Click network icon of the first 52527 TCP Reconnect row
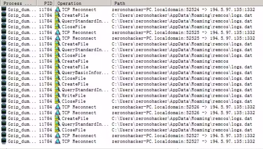Image resolution: width=263 pixels, height=149 pixels. tap(58, 136)
